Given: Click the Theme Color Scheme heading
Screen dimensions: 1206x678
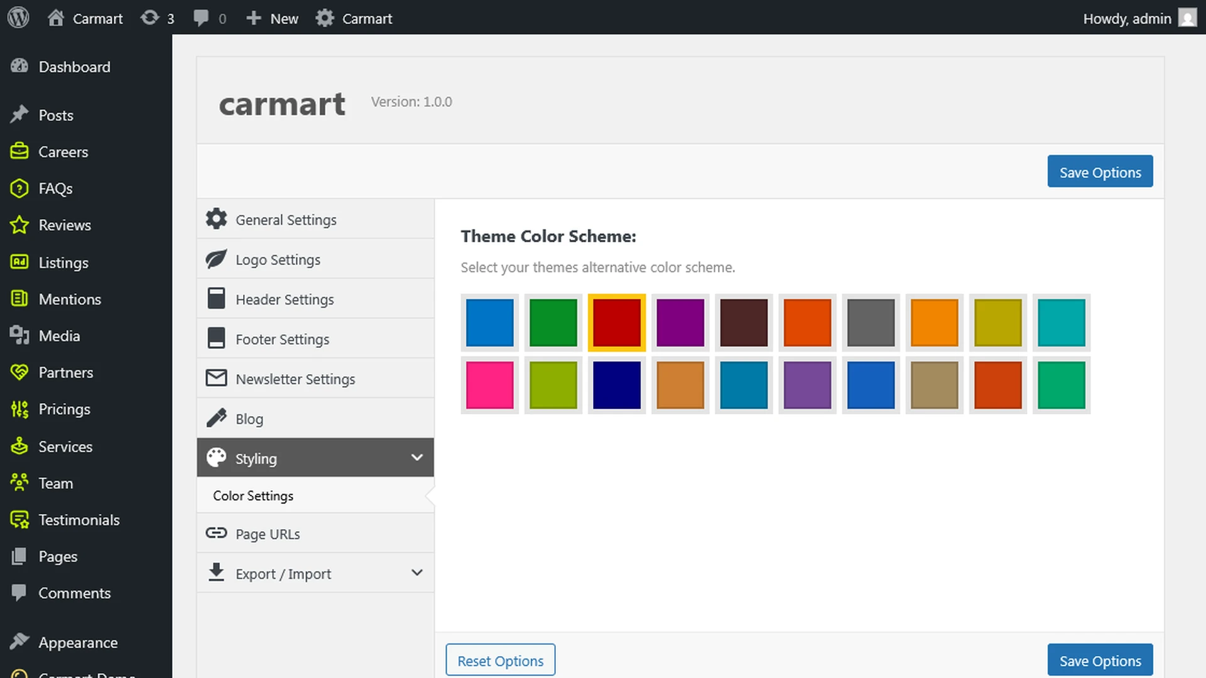Looking at the screenshot, I should point(548,236).
